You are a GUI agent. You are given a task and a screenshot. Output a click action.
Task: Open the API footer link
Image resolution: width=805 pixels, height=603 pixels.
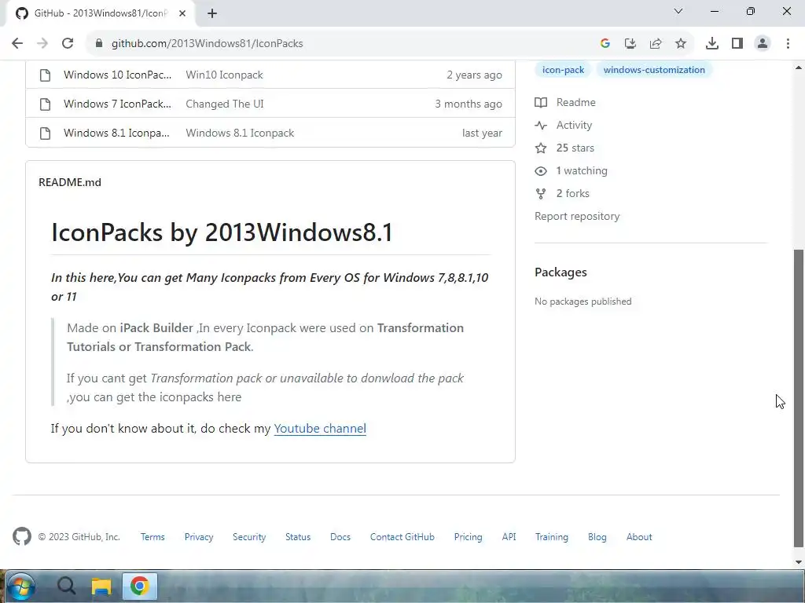click(x=509, y=537)
